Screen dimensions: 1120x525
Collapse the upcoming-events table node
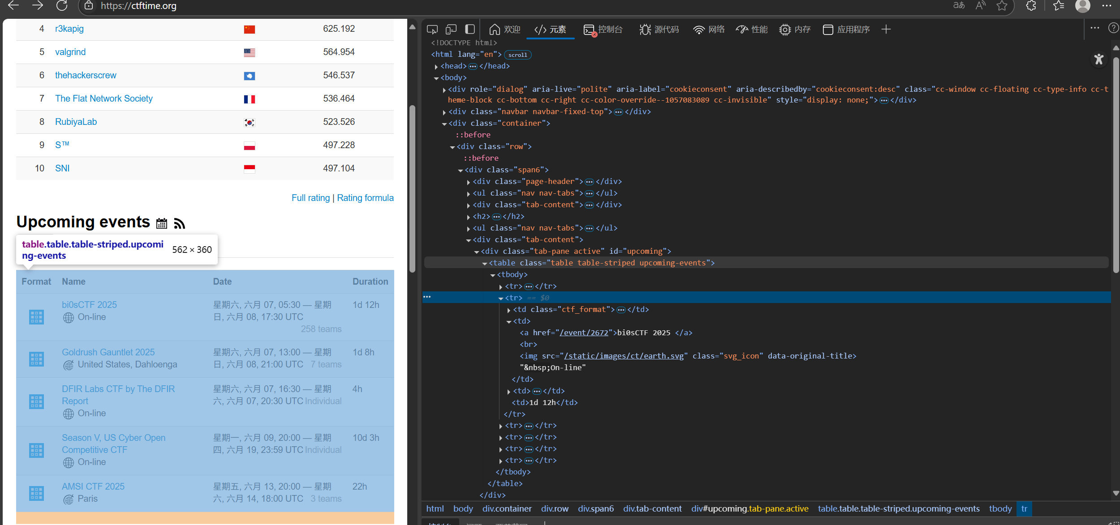485,263
